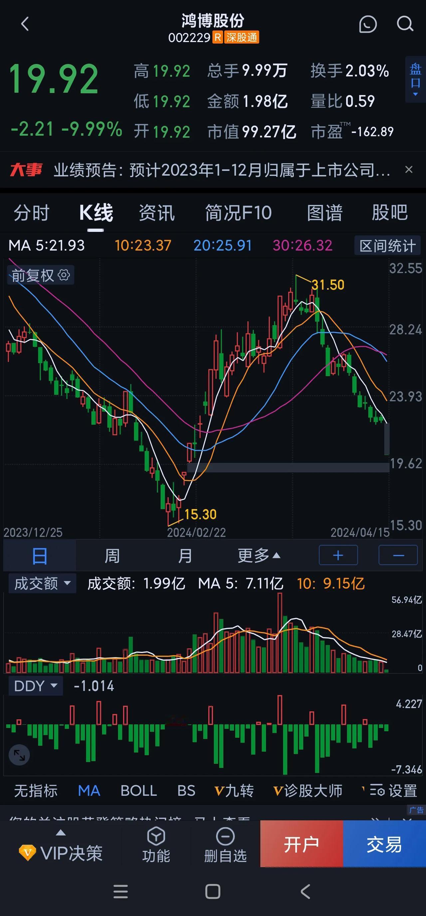The width and height of the screenshot is (426, 916).
Task: Click the DDY -1.014 value
Action: click(x=94, y=686)
